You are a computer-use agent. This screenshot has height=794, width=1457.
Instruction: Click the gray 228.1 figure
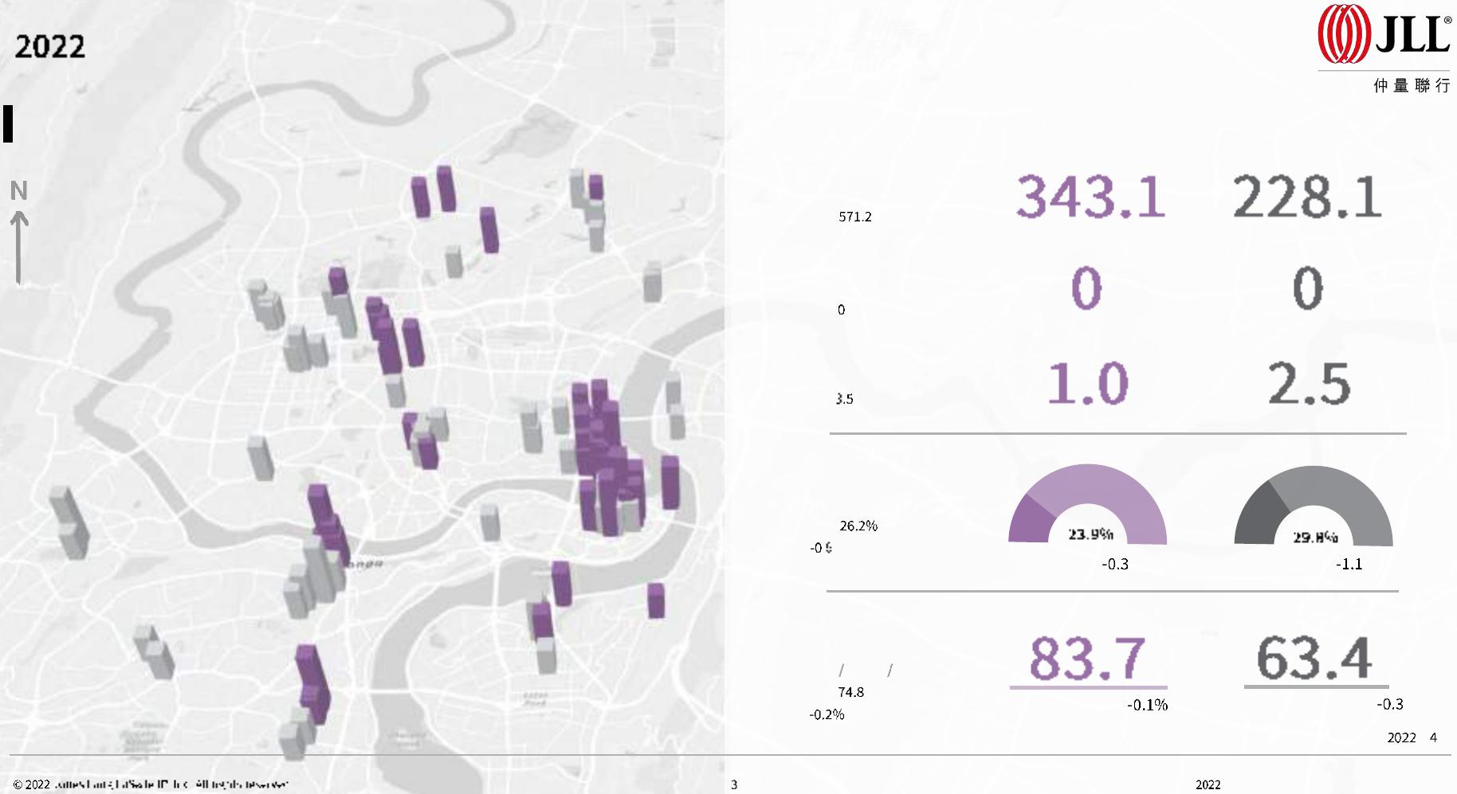[1307, 198]
